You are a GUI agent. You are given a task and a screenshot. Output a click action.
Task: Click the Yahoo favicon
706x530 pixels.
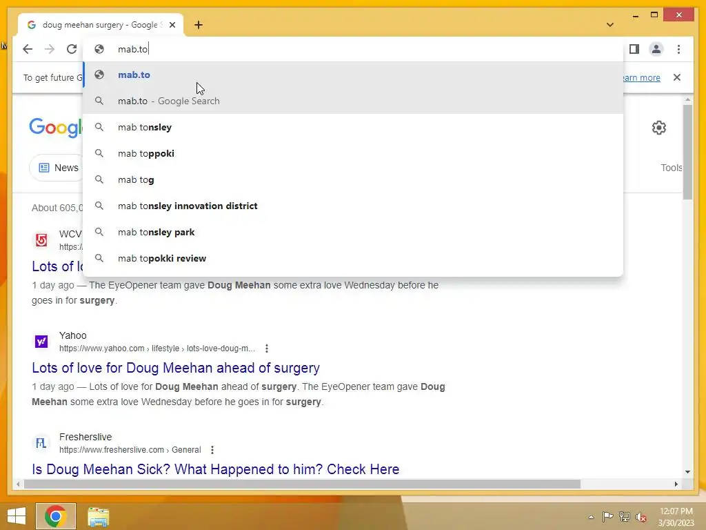pyautogui.click(x=41, y=342)
